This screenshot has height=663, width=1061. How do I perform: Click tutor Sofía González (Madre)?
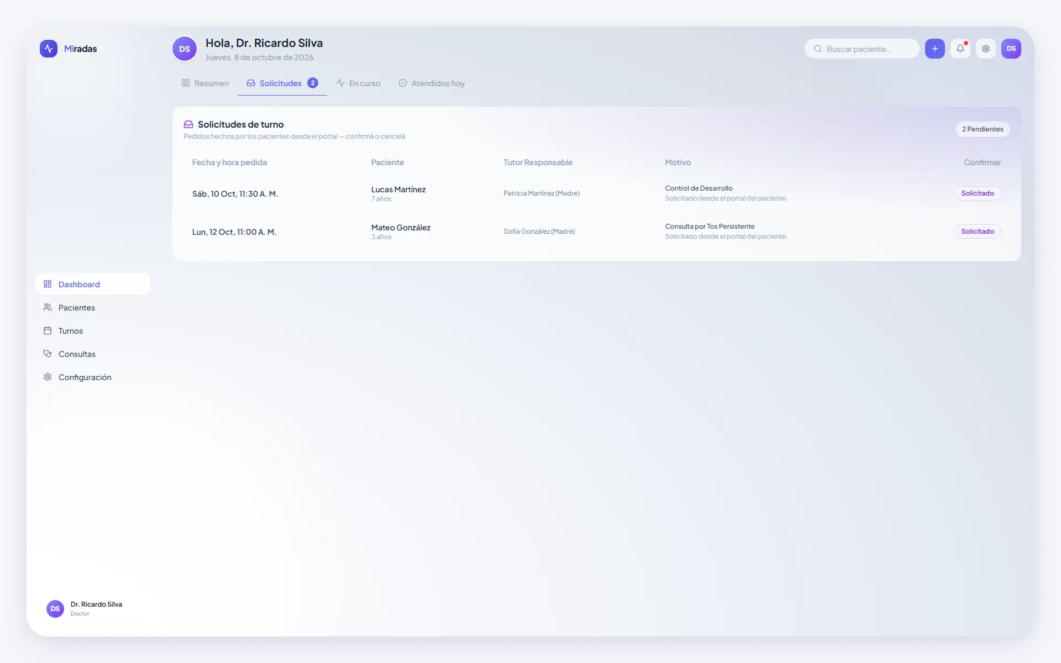point(539,231)
